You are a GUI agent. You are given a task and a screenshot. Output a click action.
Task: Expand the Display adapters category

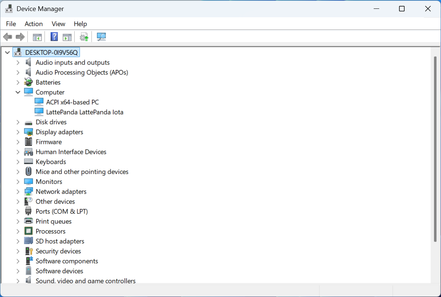18,132
